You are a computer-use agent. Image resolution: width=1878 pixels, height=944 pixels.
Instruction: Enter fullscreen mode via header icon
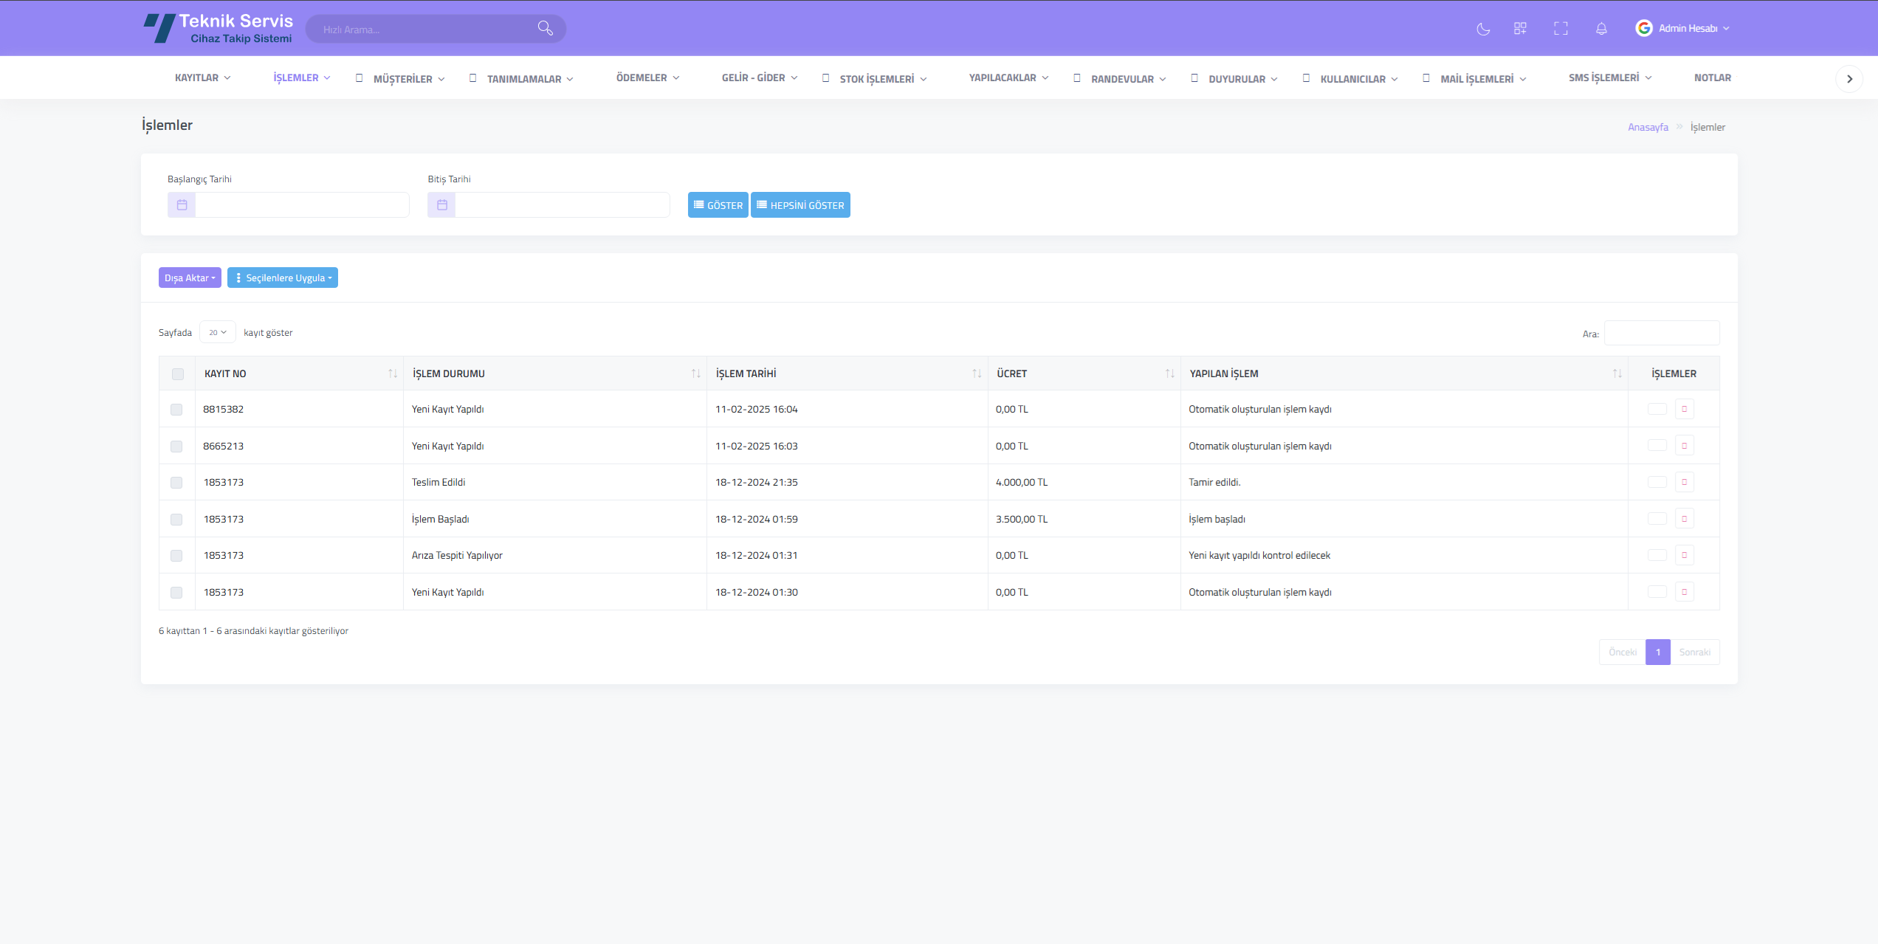coord(1561,29)
